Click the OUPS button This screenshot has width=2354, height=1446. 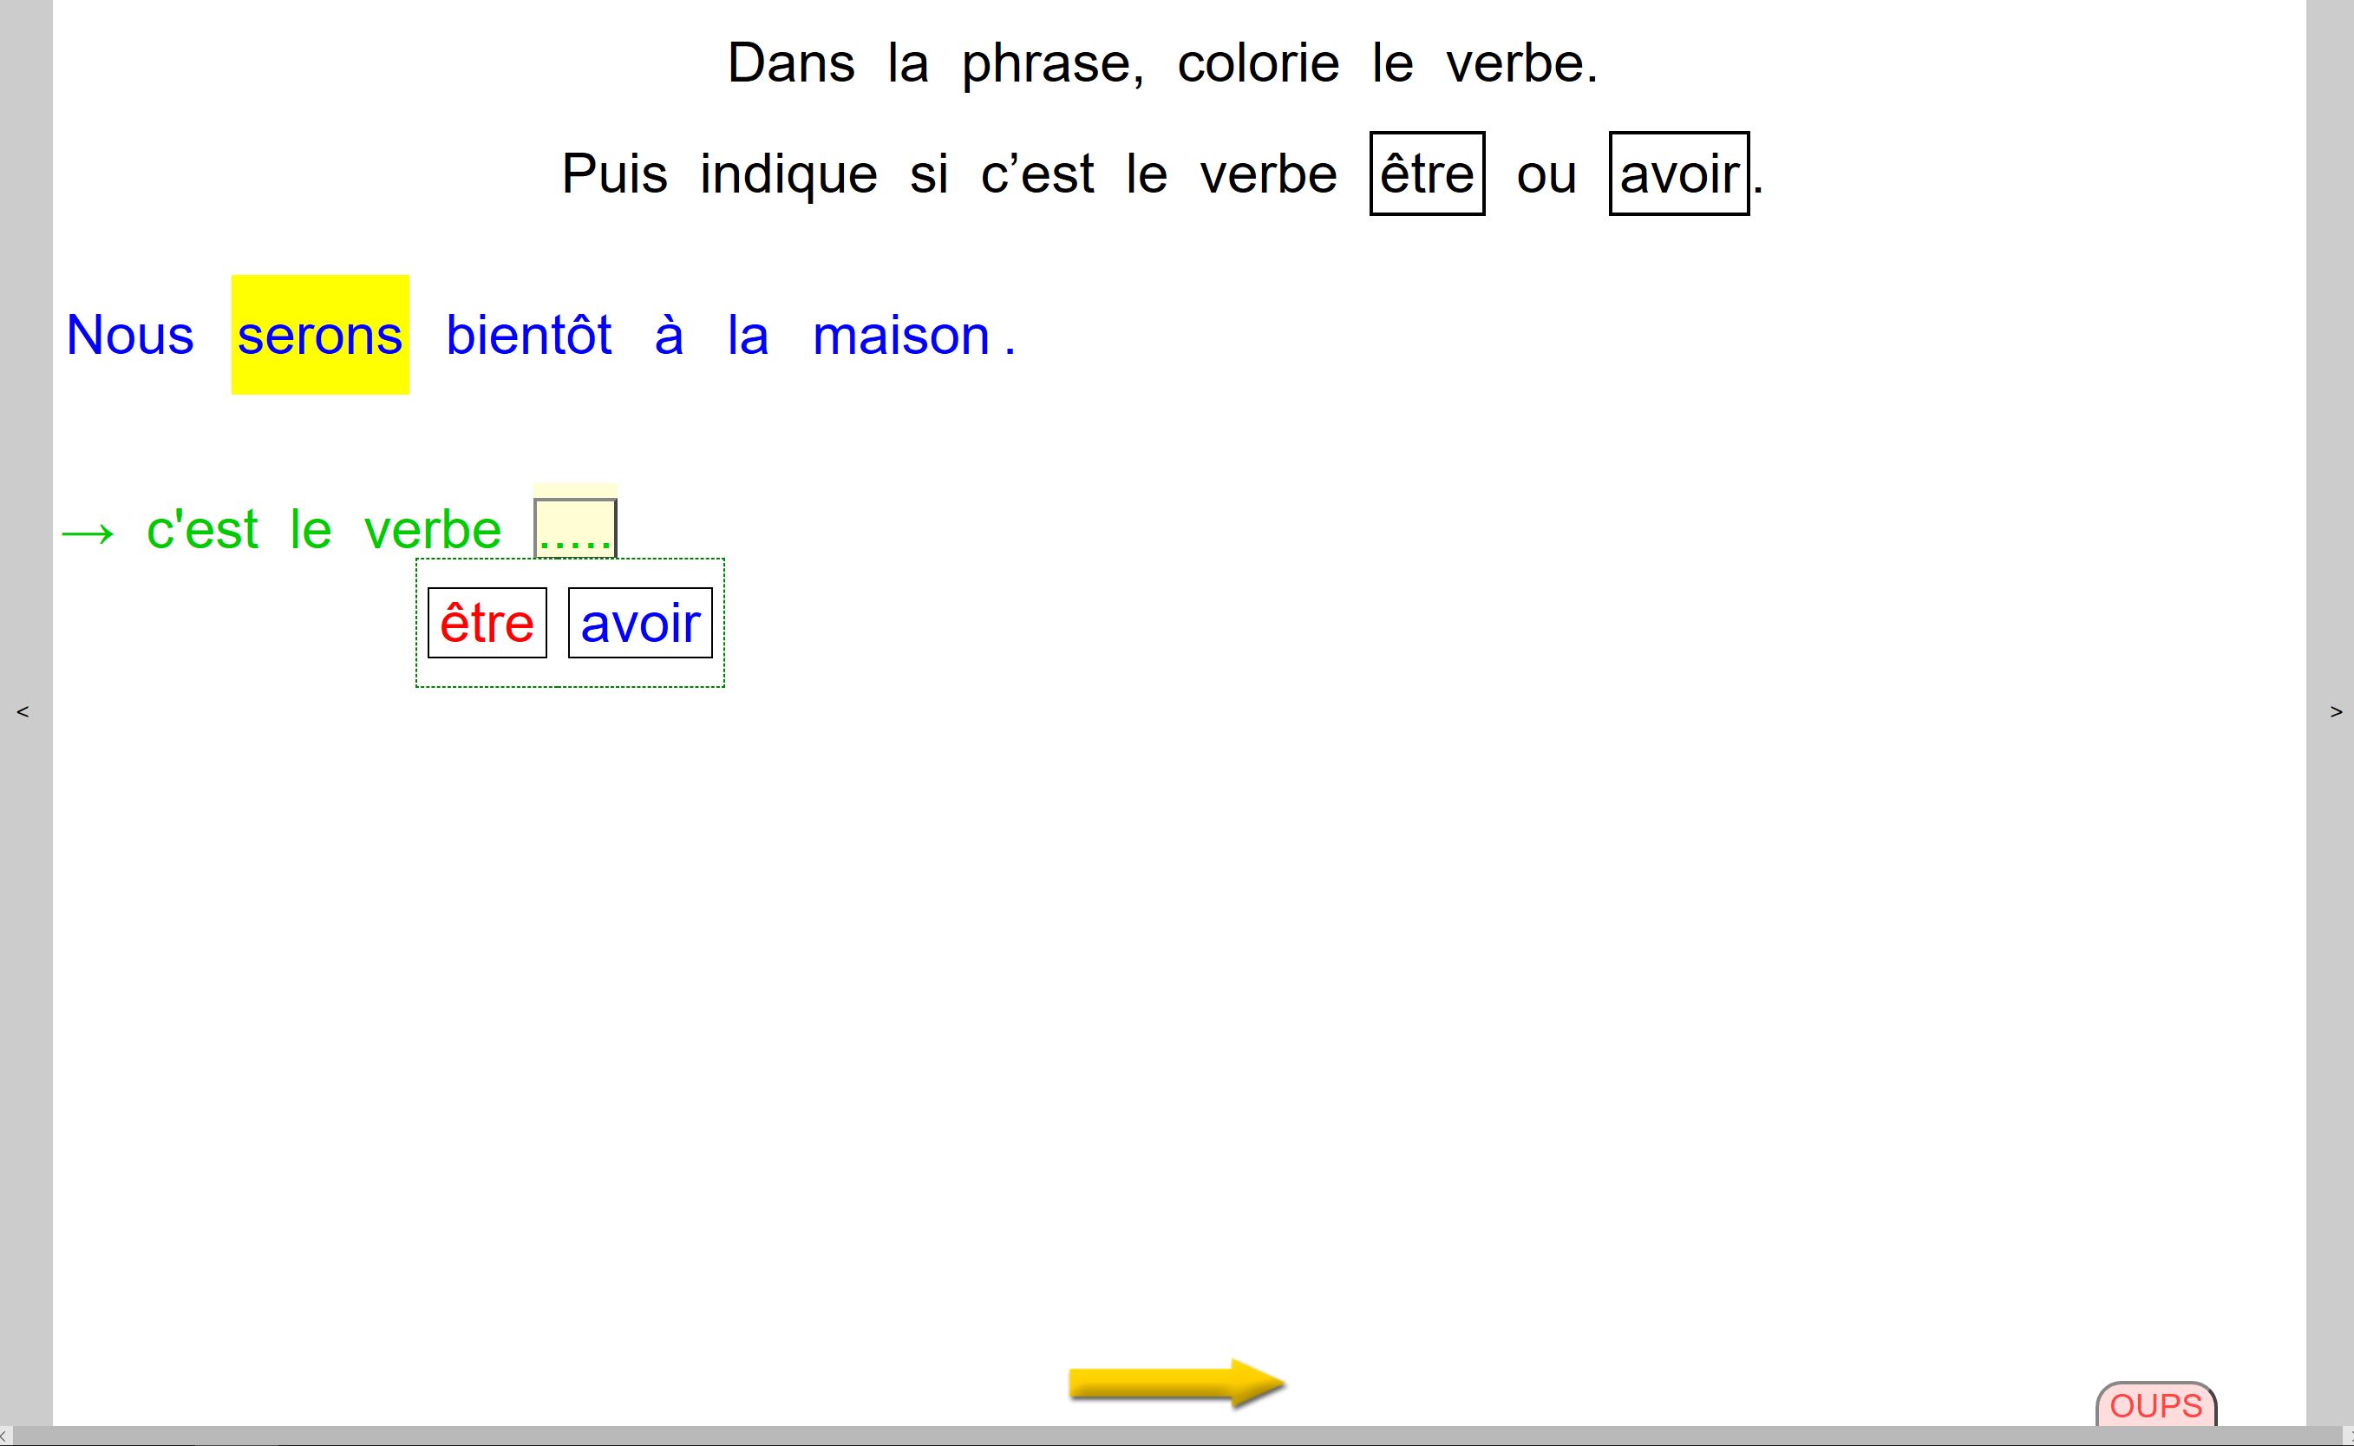point(2156,1405)
